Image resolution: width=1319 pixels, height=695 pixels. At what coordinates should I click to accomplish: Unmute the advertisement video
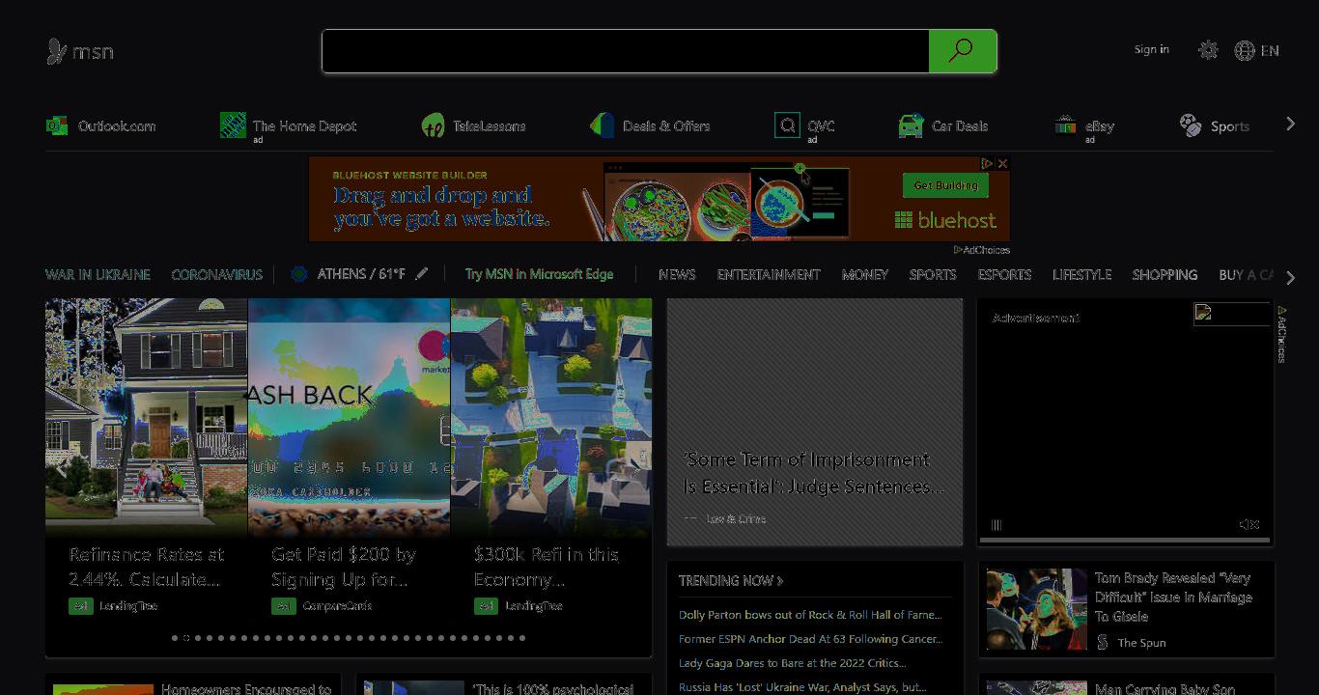1249,525
